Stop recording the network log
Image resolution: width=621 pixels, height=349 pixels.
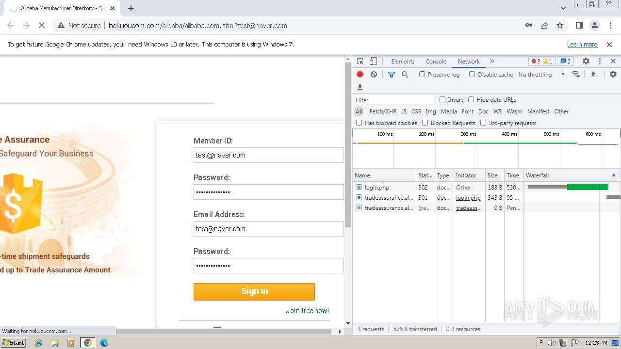pyautogui.click(x=360, y=75)
